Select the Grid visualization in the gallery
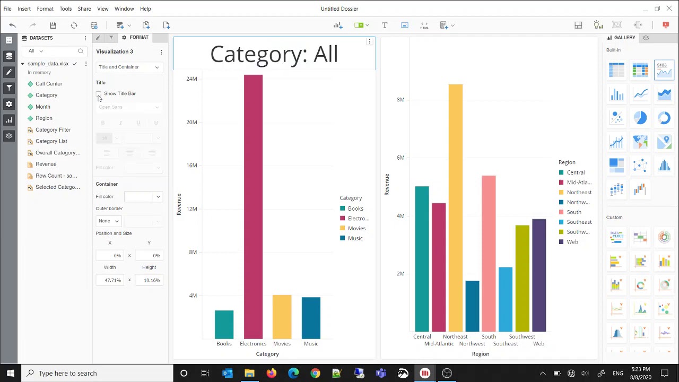The image size is (679, 382). coord(616,70)
